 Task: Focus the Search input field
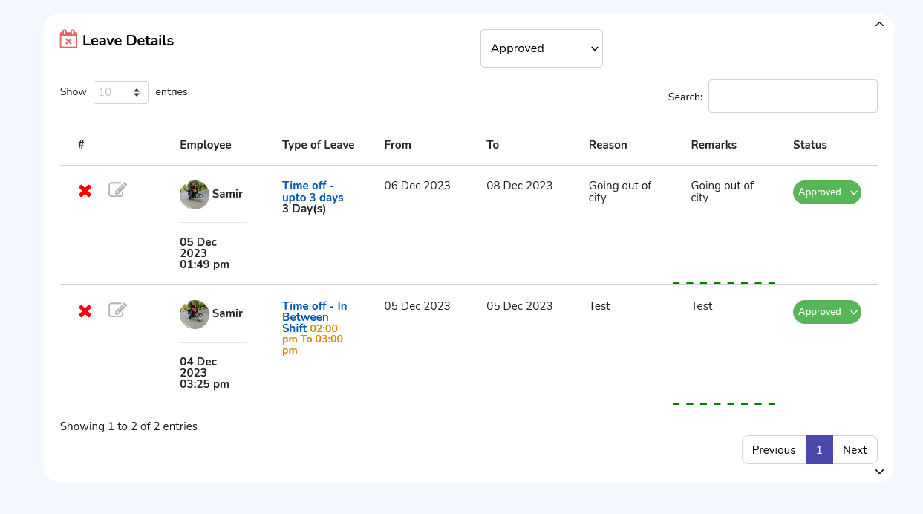[792, 97]
